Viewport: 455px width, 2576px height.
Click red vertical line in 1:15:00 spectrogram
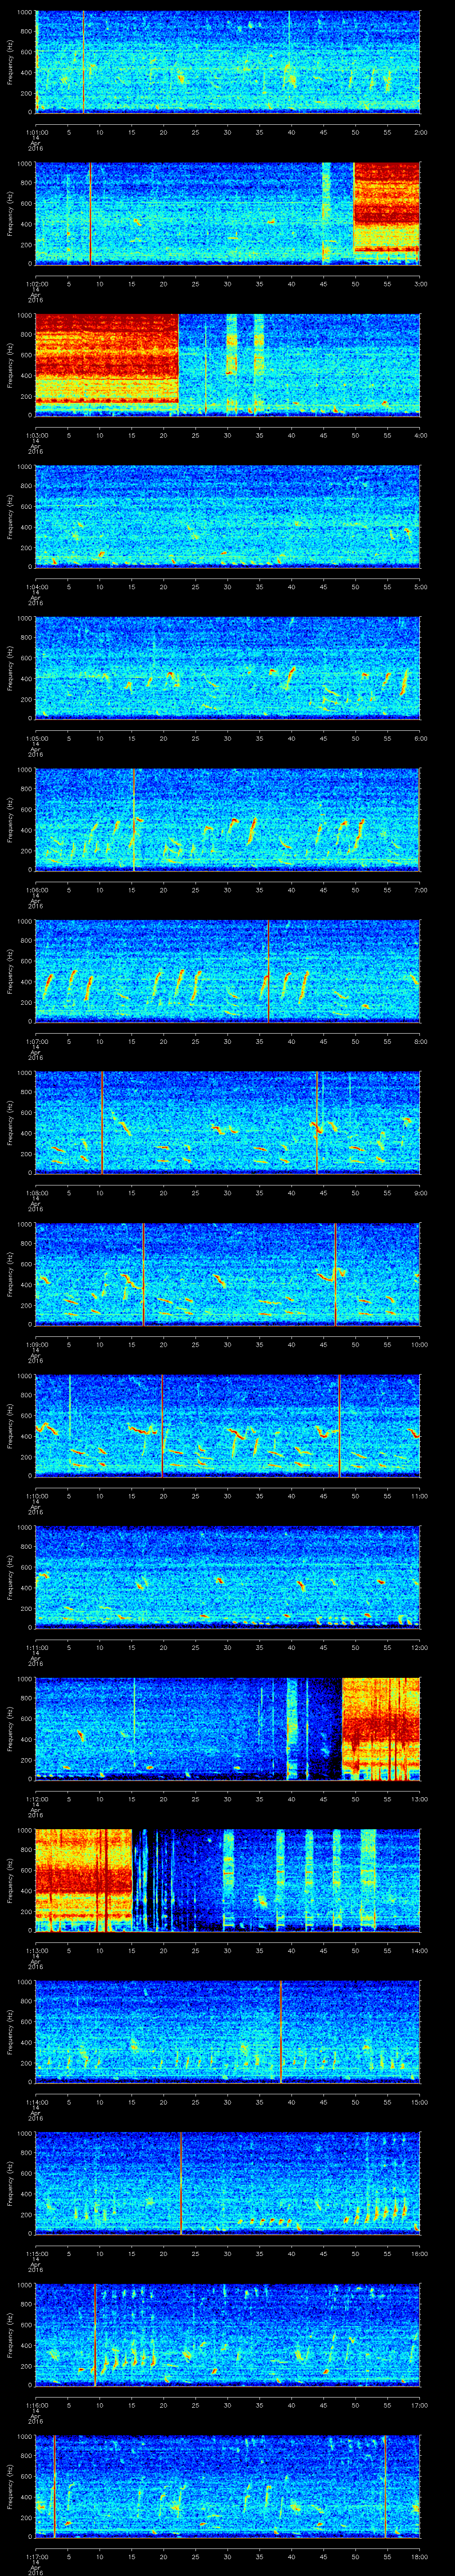(x=180, y=2182)
